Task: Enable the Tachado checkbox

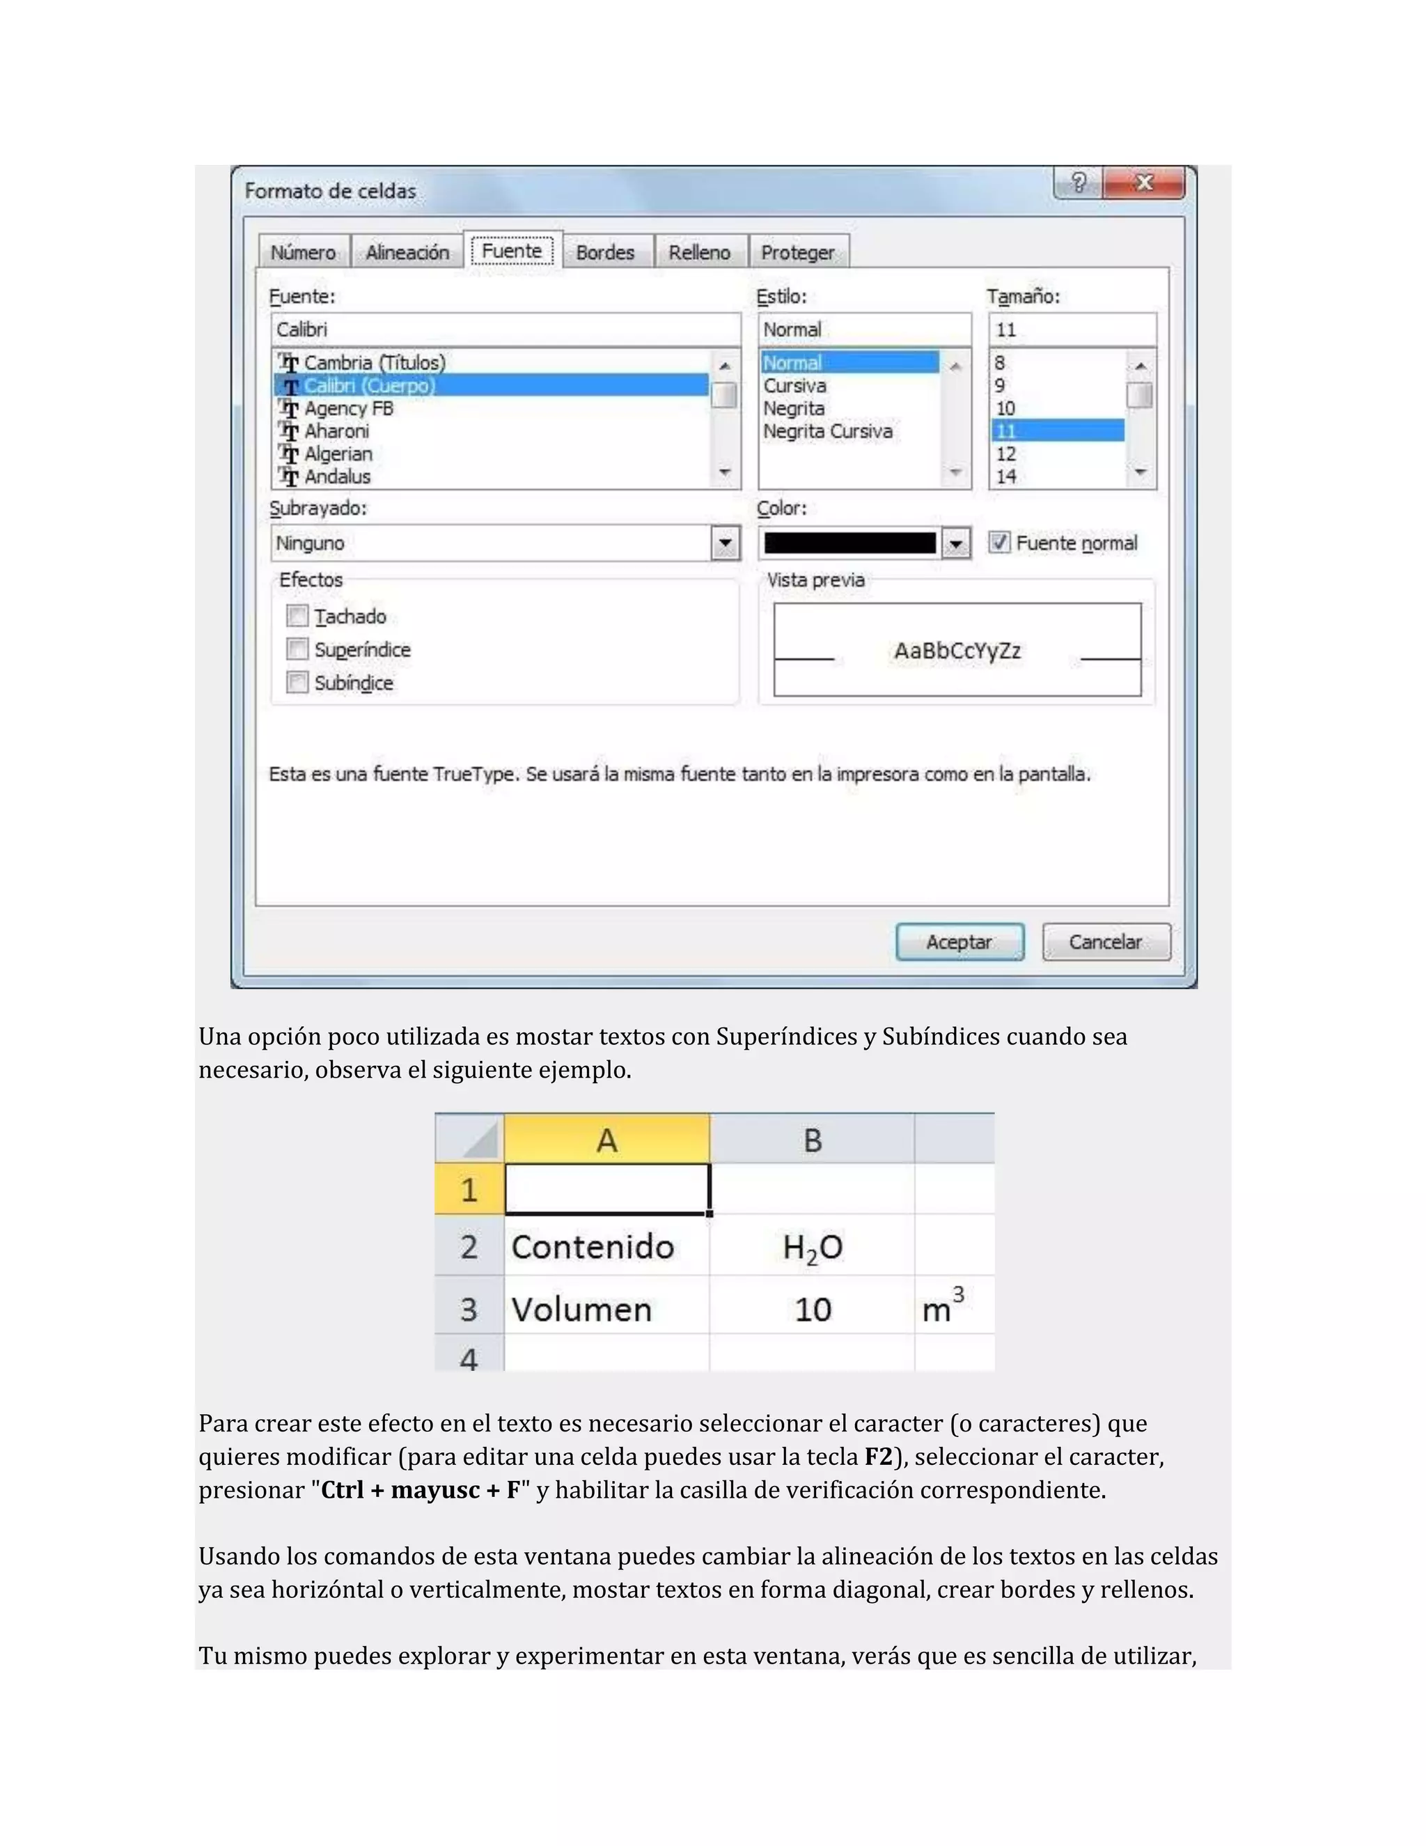Action: pos(297,616)
